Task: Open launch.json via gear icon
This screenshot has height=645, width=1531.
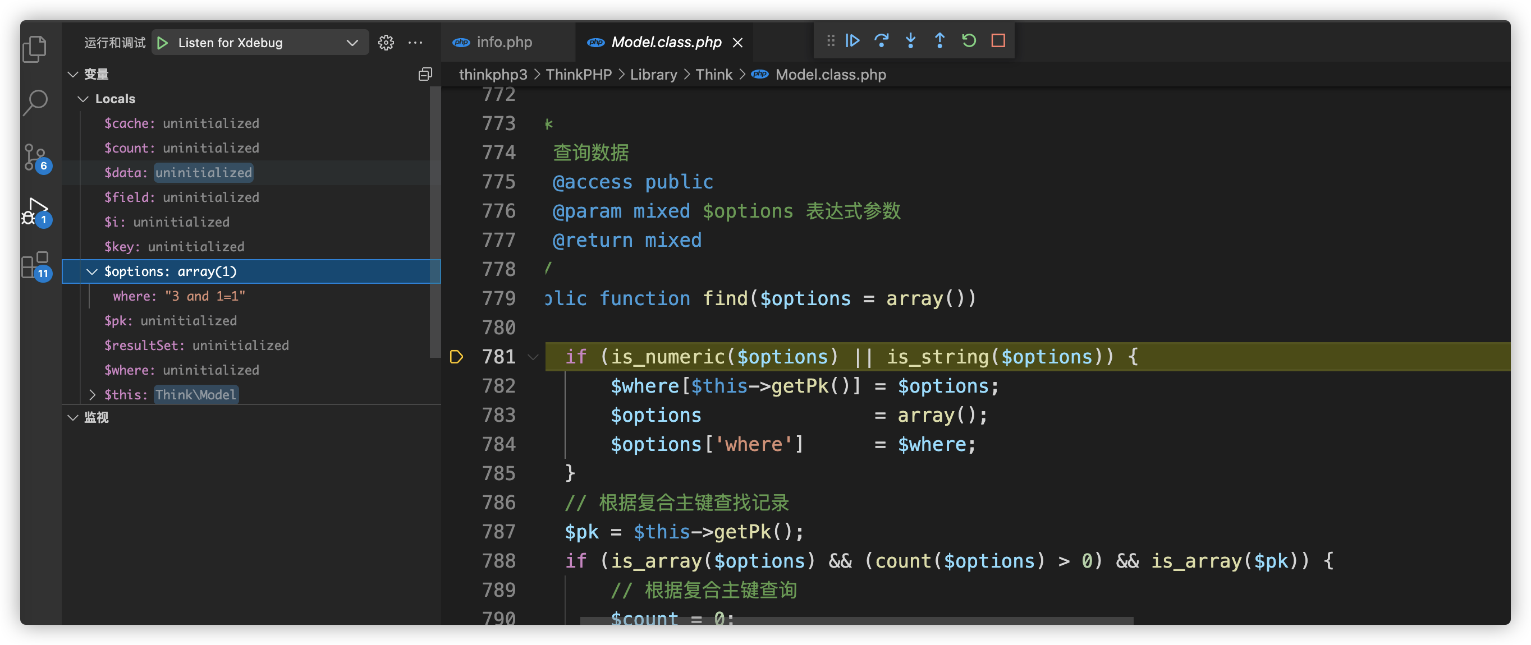Action: click(386, 43)
